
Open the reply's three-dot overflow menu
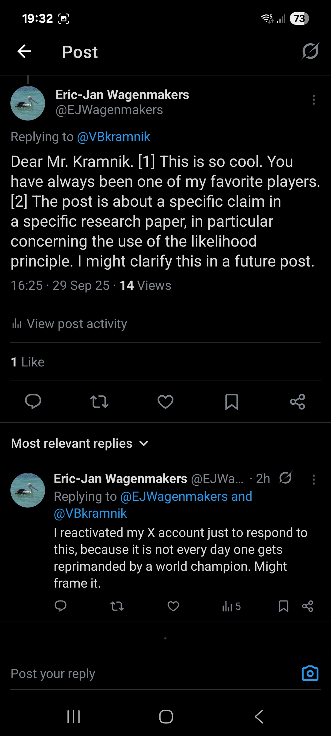(x=314, y=479)
